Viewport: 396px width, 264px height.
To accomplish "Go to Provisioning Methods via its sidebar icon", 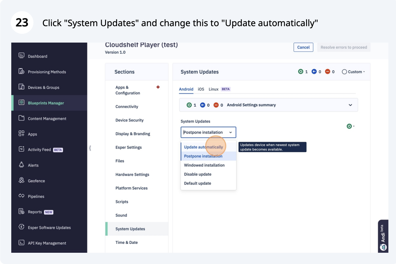I will point(21,71).
